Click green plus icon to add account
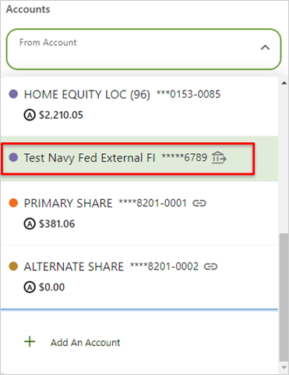Image resolution: width=289 pixels, height=375 pixels. point(30,341)
